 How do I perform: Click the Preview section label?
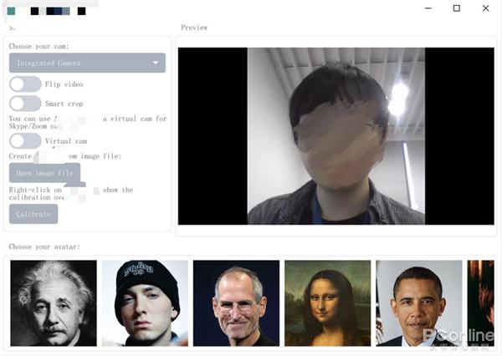point(194,28)
